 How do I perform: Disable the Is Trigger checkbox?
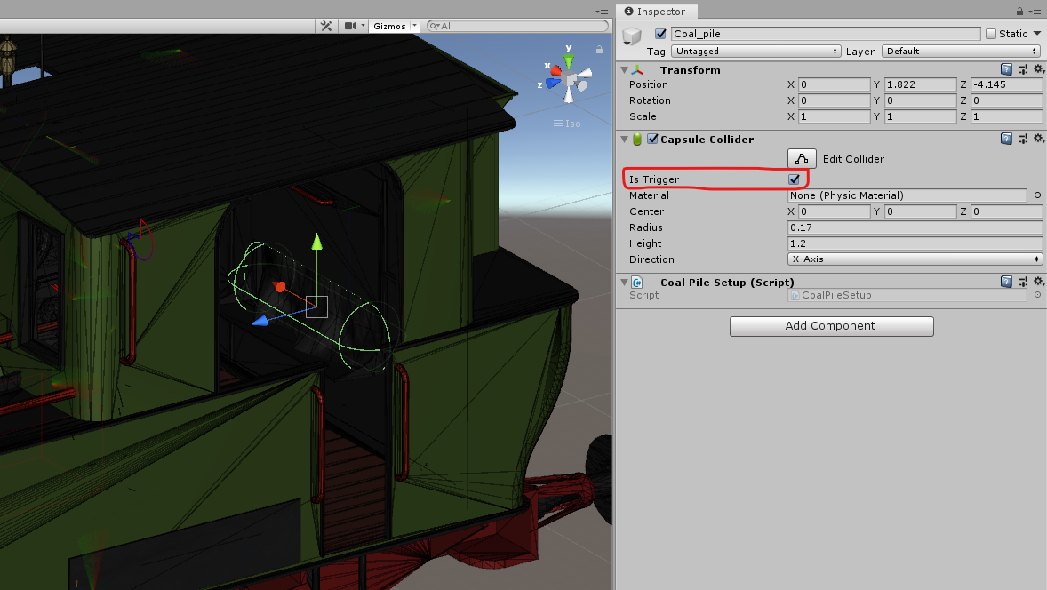(794, 179)
